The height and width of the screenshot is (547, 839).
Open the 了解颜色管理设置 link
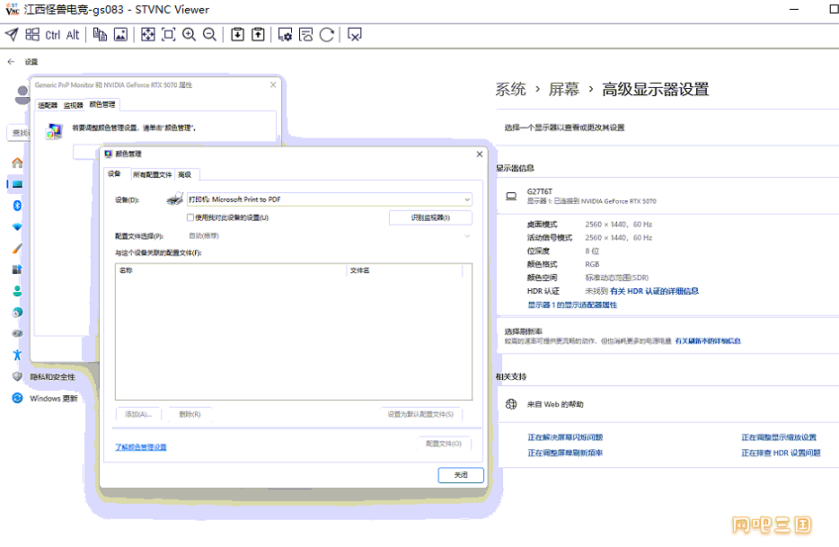[141, 447]
